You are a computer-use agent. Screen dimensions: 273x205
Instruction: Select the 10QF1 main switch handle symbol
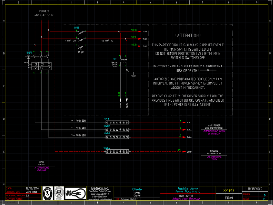[28, 57]
